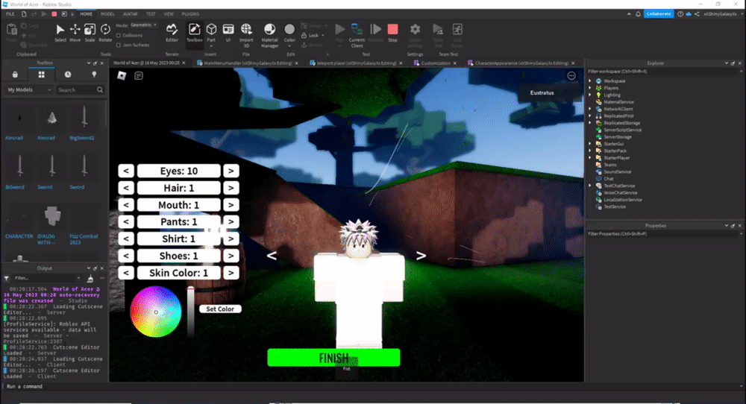The image size is (746, 404).
Task: Click the Output filter funnel icon
Action: point(7,278)
